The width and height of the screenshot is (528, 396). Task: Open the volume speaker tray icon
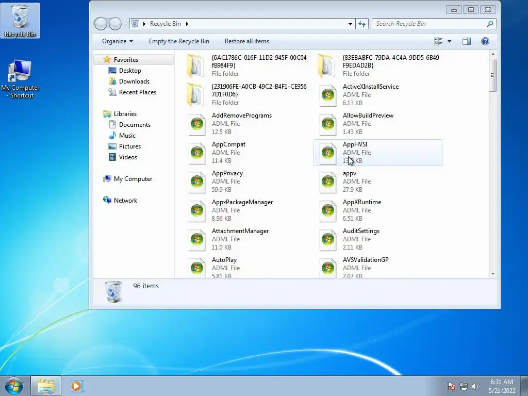[x=476, y=386]
